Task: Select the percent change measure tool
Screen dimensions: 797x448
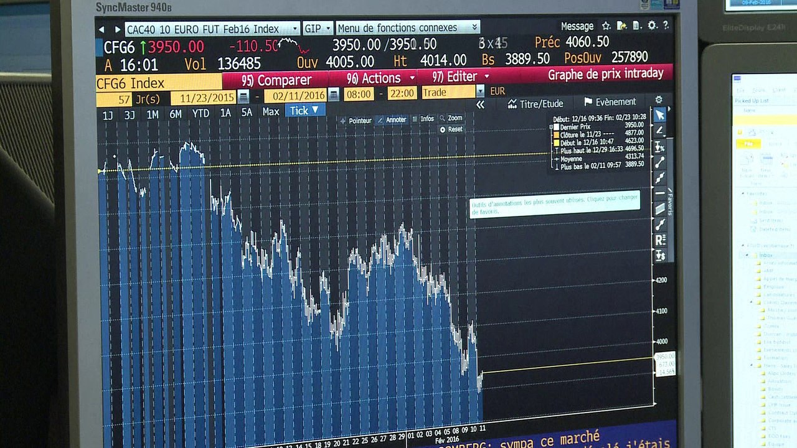Action: click(x=660, y=147)
